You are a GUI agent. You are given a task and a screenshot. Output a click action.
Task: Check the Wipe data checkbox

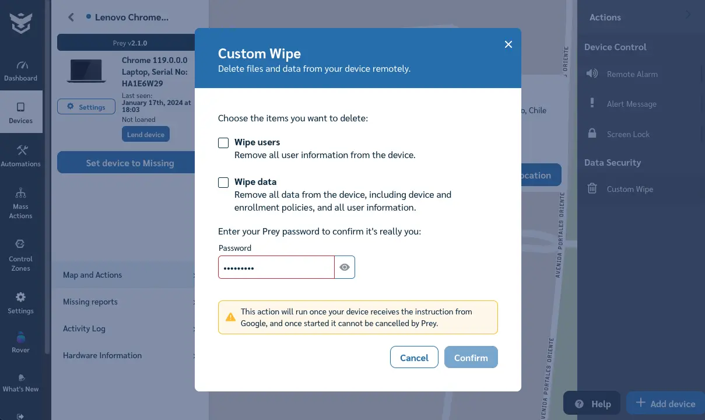pos(223,183)
